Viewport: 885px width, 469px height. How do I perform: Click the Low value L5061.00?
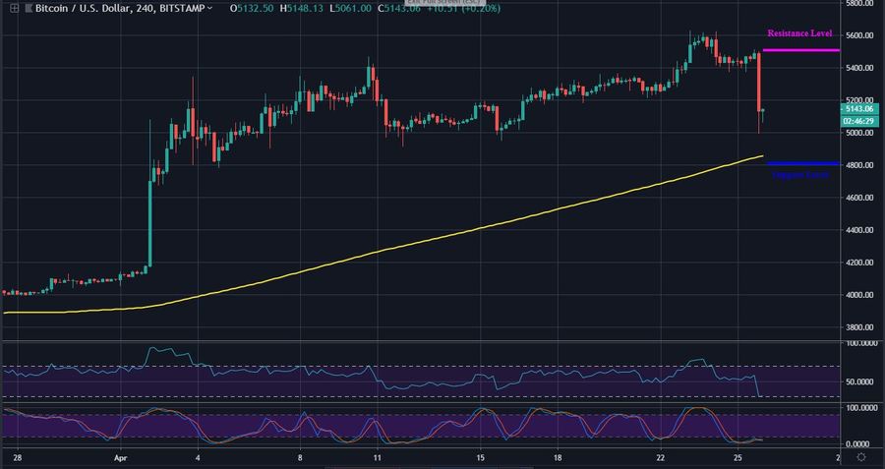pos(352,9)
